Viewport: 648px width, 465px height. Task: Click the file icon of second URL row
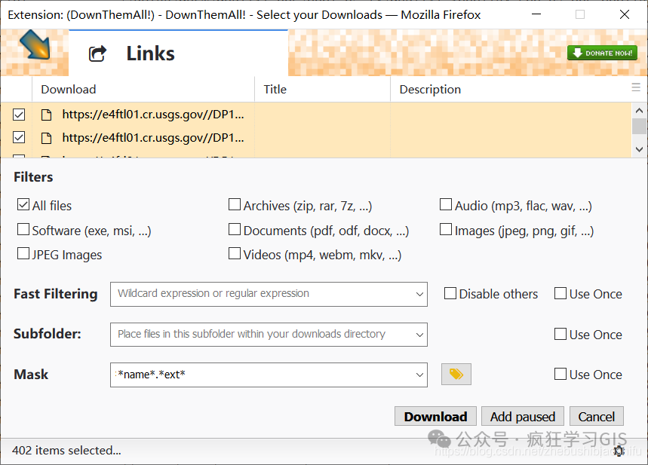click(x=47, y=137)
